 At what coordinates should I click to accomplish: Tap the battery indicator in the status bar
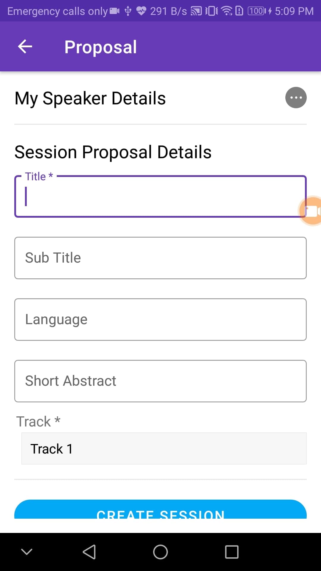[257, 11]
